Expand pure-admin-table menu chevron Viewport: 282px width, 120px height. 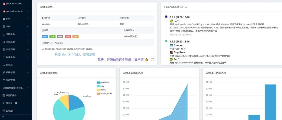(x=28, y=11)
